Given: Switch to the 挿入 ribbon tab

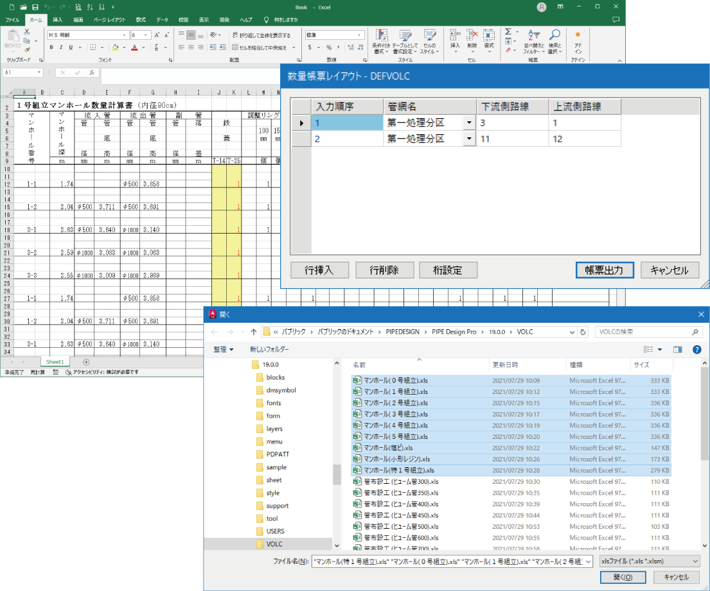Looking at the screenshot, I should [x=57, y=20].
